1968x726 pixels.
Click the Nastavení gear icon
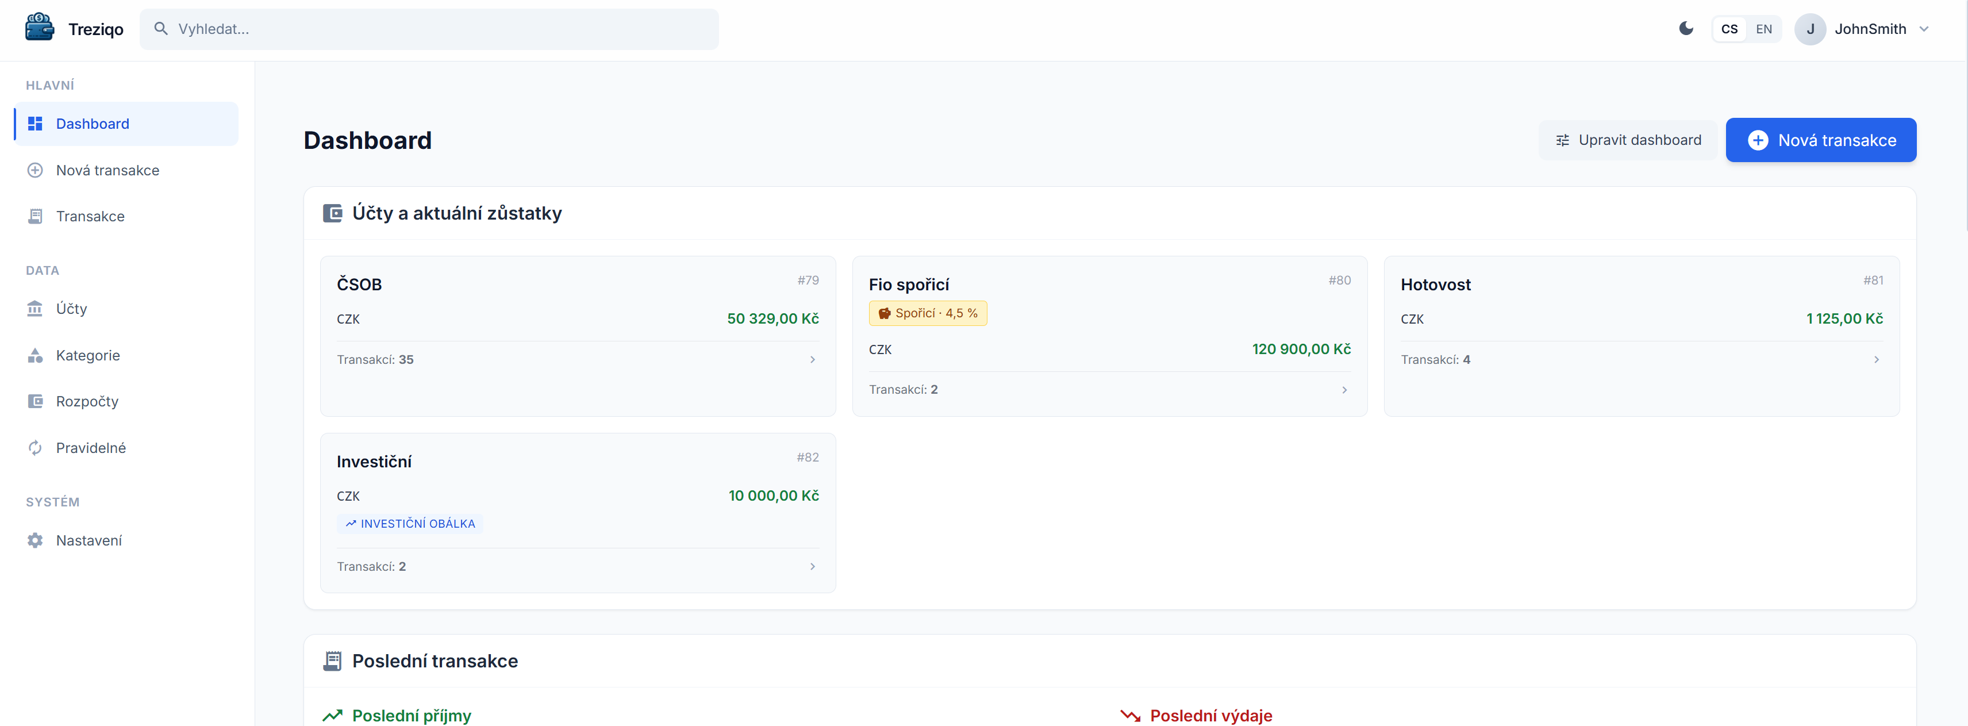[35, 540]
